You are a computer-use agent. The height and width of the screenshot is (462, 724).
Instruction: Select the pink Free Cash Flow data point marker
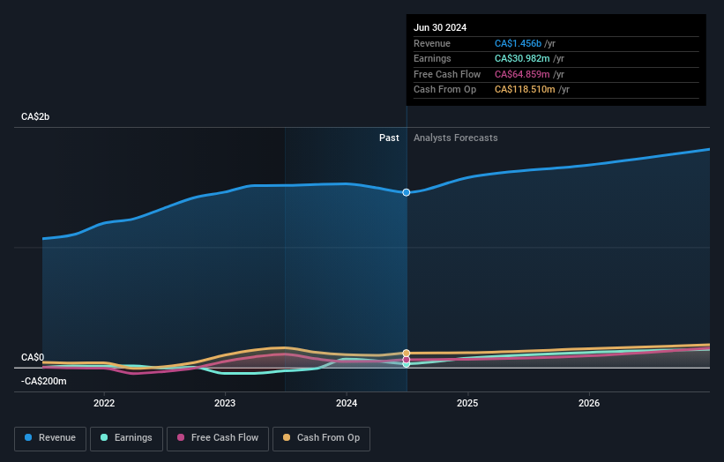pyautogui.click(x=407, y=360)
